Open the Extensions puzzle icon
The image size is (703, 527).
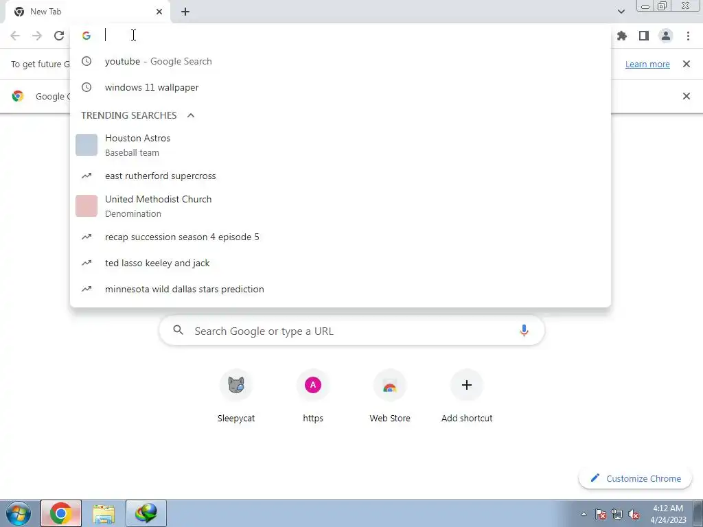pyautogui.click(x=622, y=36)
